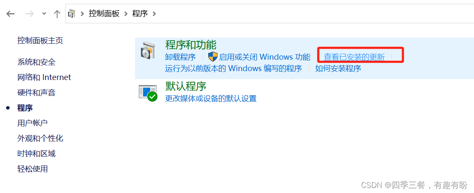
Task: Click the Forward arrow navigation button
Action: [x=30, y=14]
